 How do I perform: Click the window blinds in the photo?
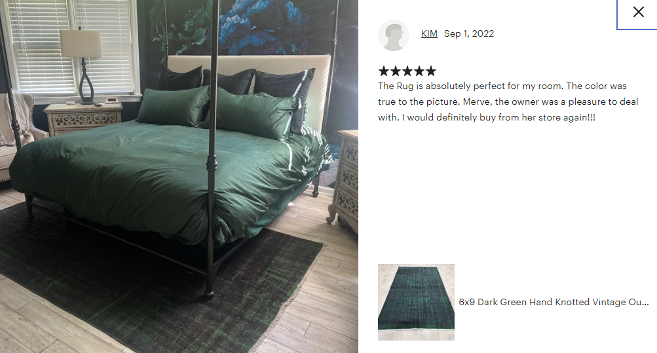(71, 46)
